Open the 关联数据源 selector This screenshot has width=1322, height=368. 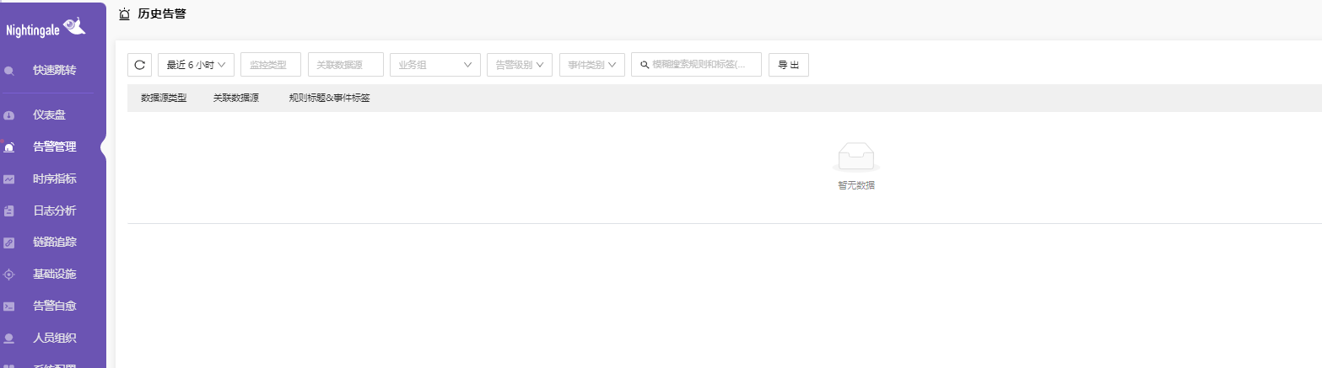(x=346, y=65)
